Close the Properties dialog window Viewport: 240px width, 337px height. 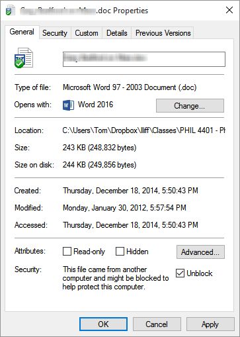[x=229, y=10]
